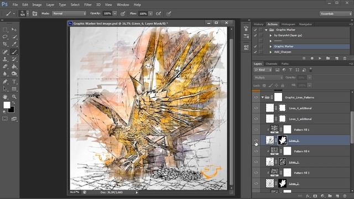Filter layers by type layers icon
Image resolution: width=354 pixels, height=199 pixels.
point(290,70)
